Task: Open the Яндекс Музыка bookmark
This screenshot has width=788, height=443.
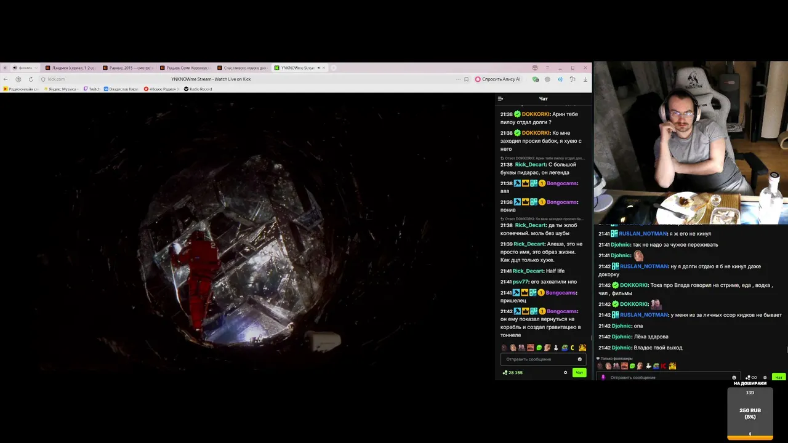Action: click(60, 89)
